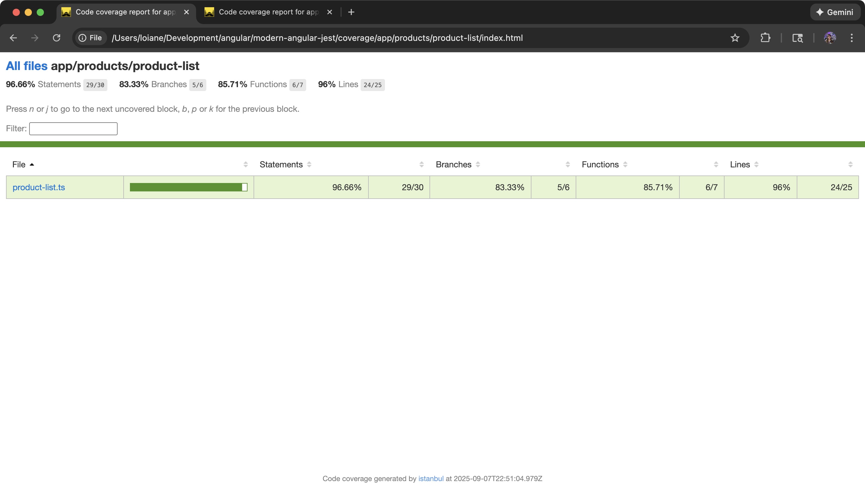Screen dimensions: 865x491
Task: Click the File site info chip
Action: point(90,38)
